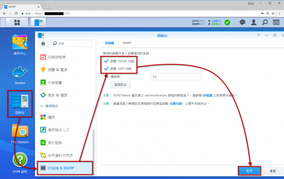This screenshot has width=284, height=179.
Task: Open the user options person icon
Action: [254, 22]
